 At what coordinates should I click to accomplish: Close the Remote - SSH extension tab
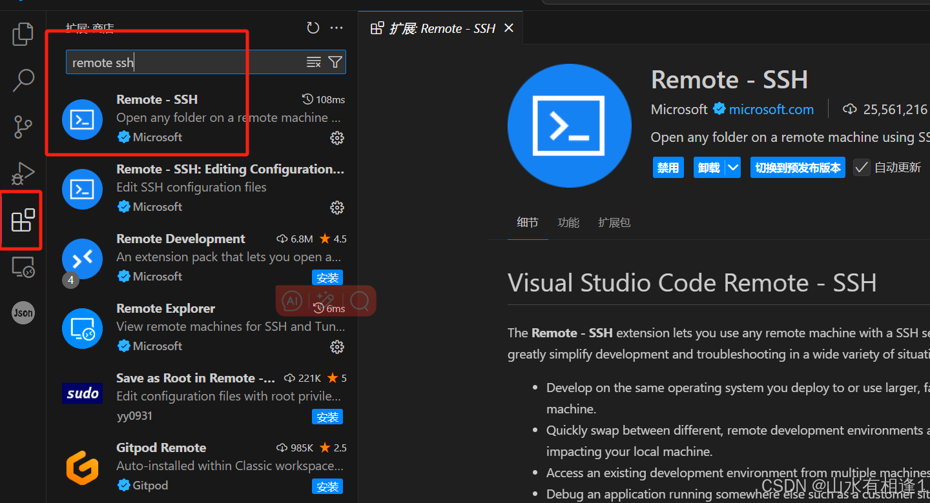click(509, 28)
